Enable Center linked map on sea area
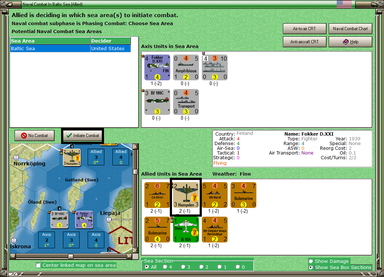384x277 pixels. click(x=38, y=265)
